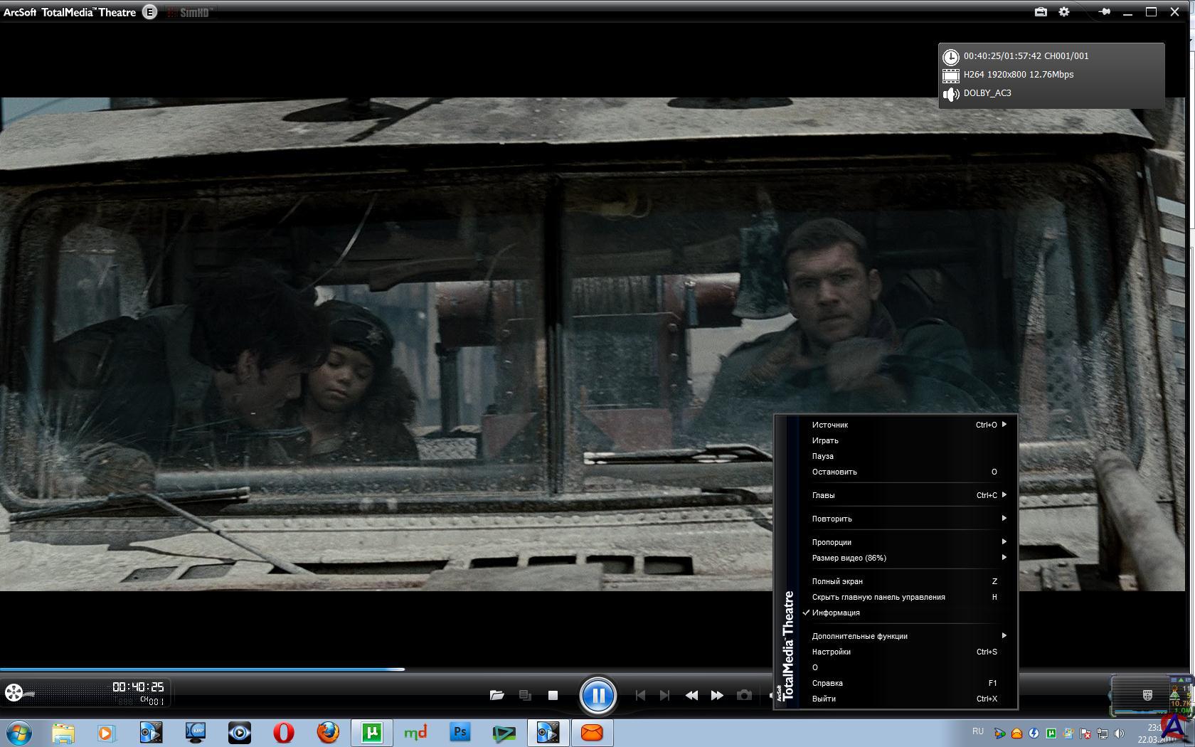Uncheck the Информация menu option
This screenshot has width=1195, height=747.
pos(836,613)
